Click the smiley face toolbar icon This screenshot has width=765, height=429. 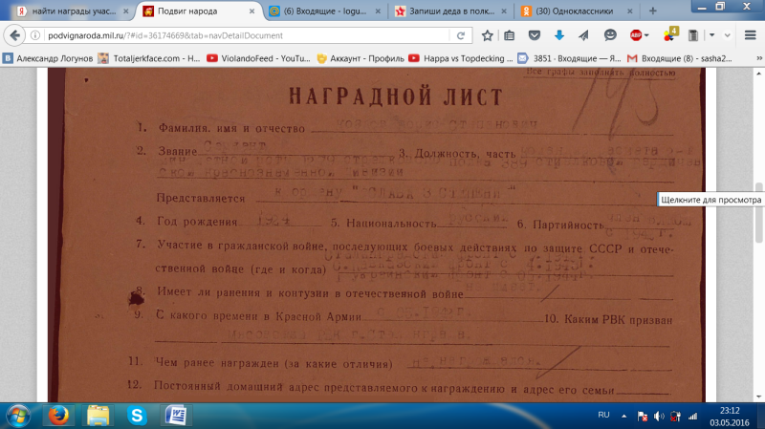(x=609, y=35)
